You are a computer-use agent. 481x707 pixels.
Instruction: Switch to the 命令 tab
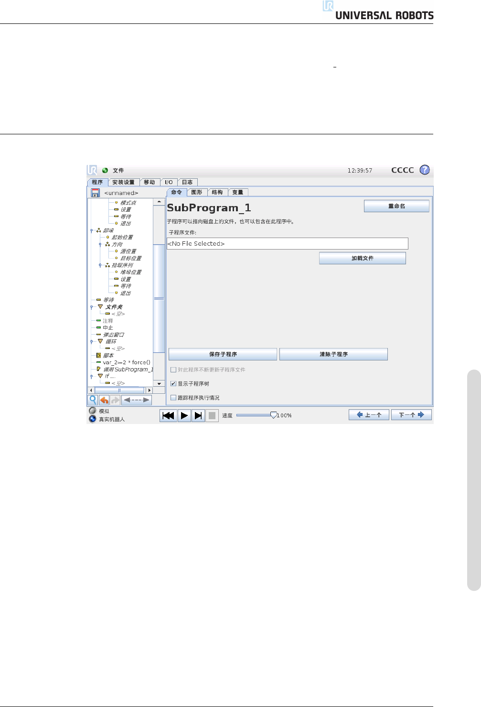[177, 192]
